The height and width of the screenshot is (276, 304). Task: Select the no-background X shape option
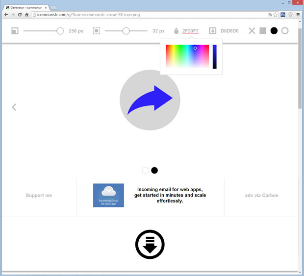[x=252, y=31]
